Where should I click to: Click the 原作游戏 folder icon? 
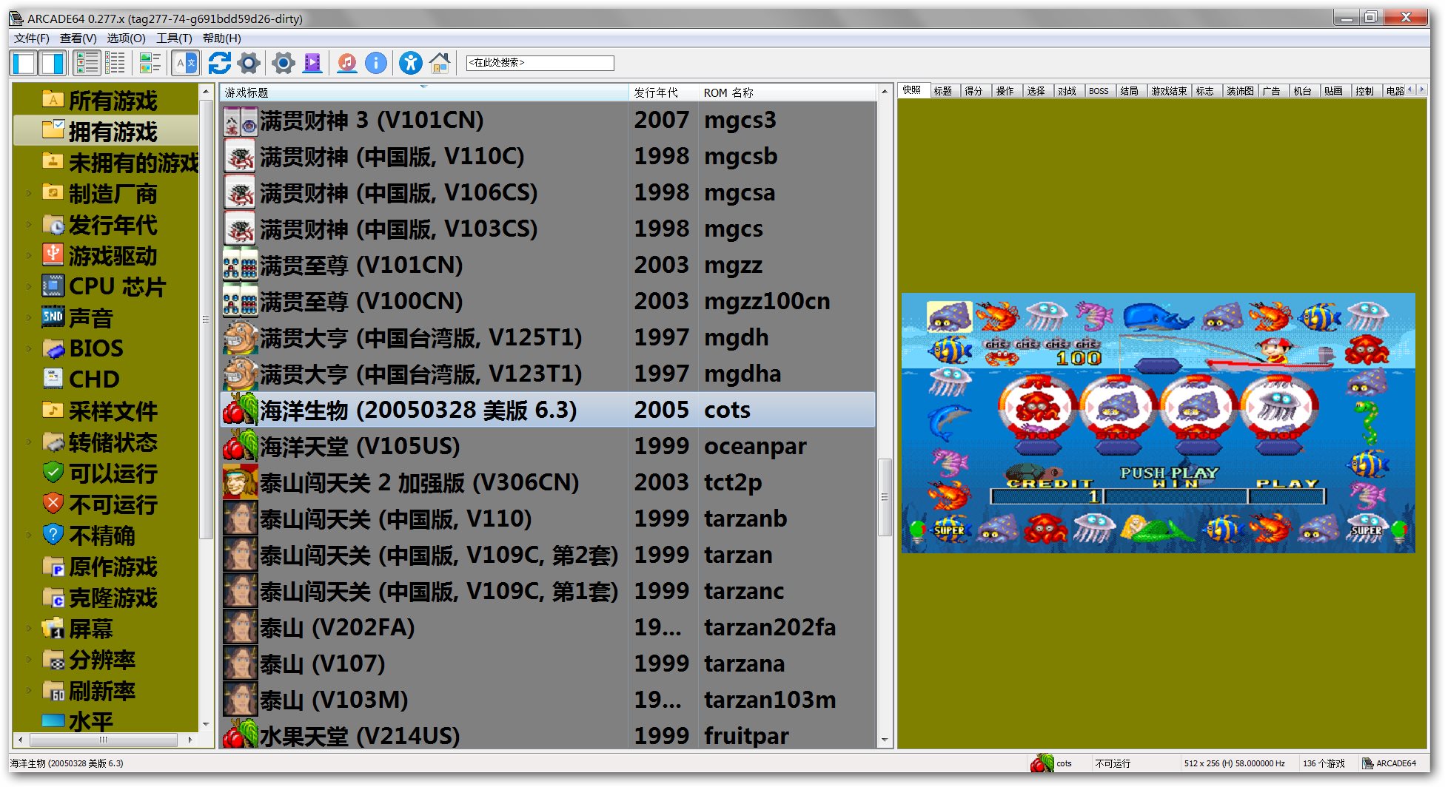[53, 567]
